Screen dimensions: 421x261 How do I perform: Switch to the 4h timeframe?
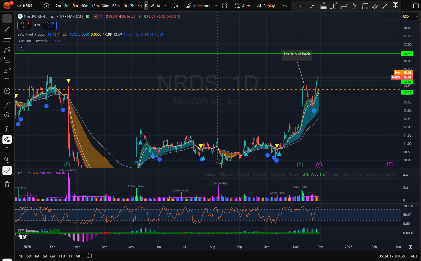139,6
